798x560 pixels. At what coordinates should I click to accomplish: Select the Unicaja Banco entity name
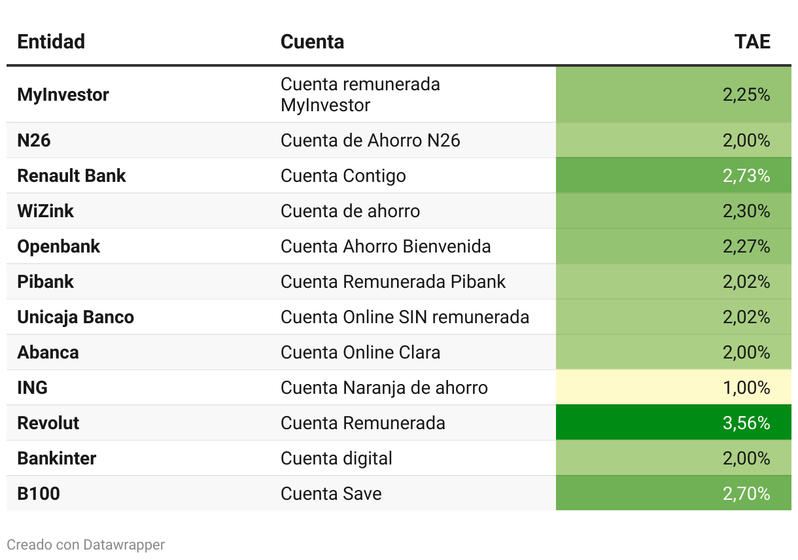point(75,317)
